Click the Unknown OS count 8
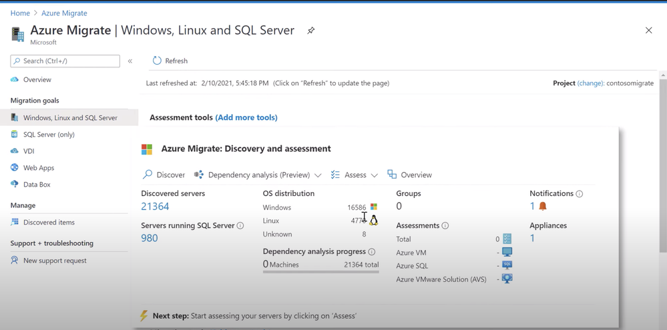The image size is (667, 330). 364,234
